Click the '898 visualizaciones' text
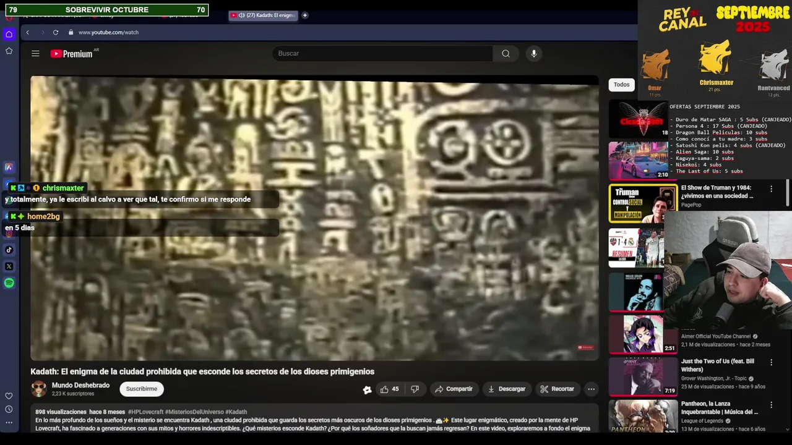Screen dimensions: 792x445 tap(61, 412)
